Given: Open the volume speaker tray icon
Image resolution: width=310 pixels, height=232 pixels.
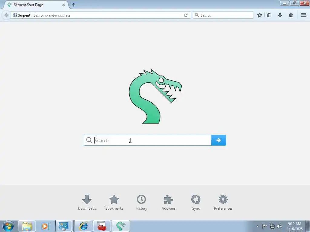Looking at the screenshot, I should coord(279,226).
